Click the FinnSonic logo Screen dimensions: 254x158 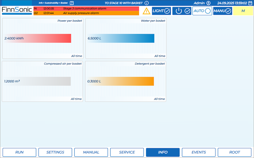pyautogui.click(x=17, y=10)
